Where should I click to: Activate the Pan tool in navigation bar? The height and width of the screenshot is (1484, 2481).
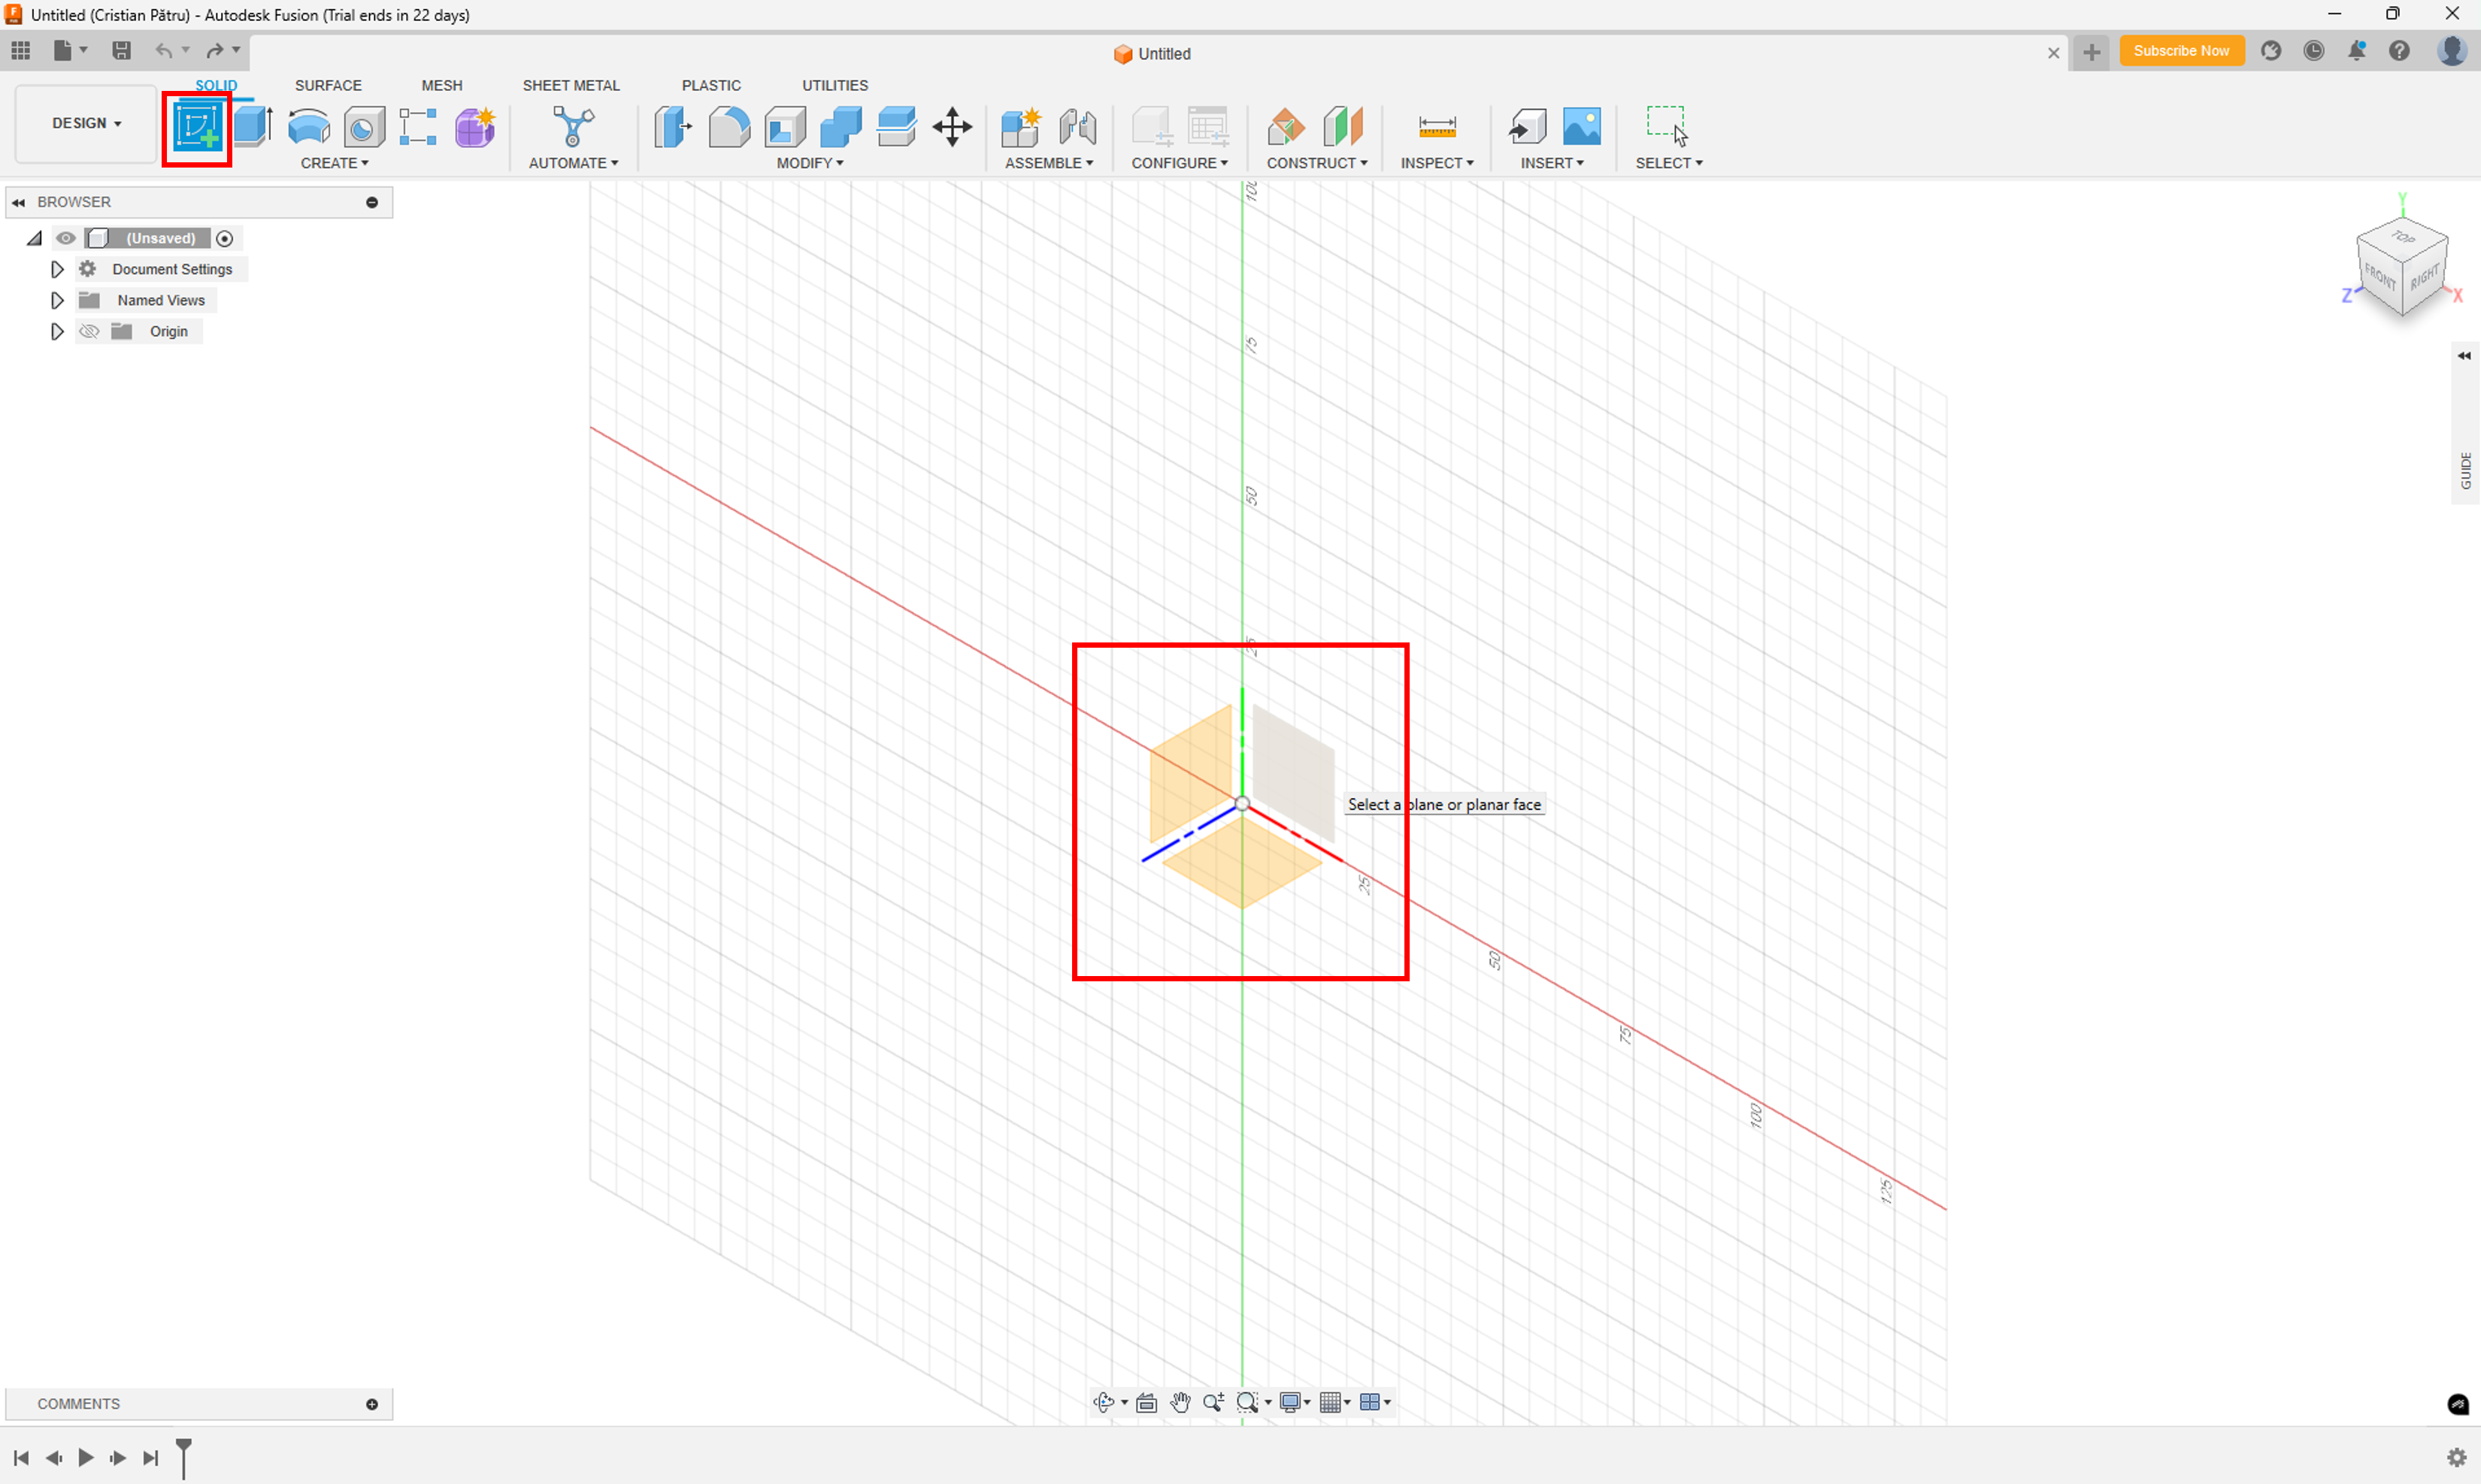pos(1180,1402)
